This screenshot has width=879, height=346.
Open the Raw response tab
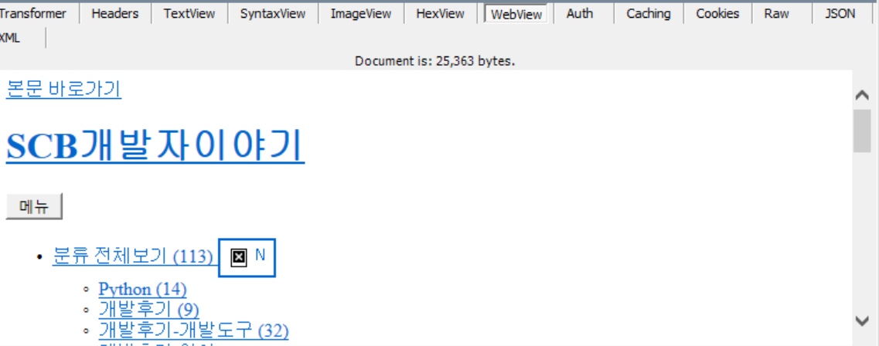click(x=776, y=14)
